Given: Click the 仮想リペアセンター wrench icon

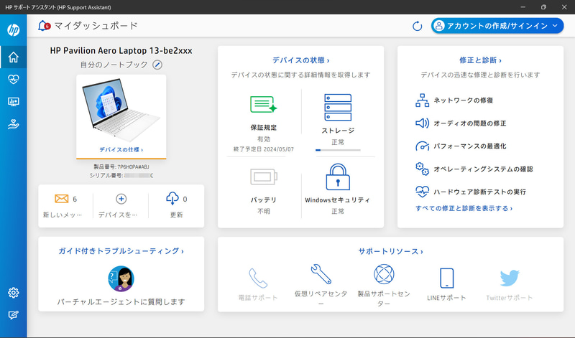Looking at the screenshot, I should (x=321, y=274).
